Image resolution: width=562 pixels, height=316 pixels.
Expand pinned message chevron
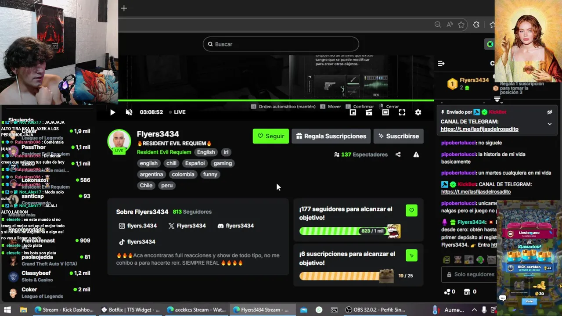click(549, 124)
